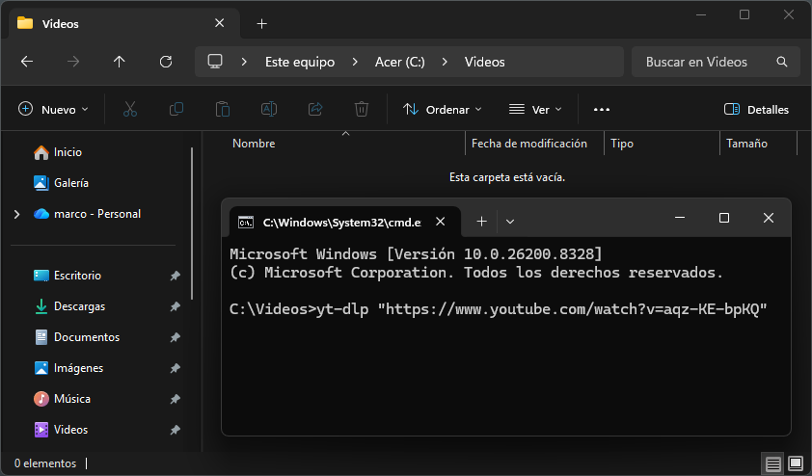Open Imágenes in the sidebar
The width and height of the screenshot is (812, 476).
pos(78,368)
